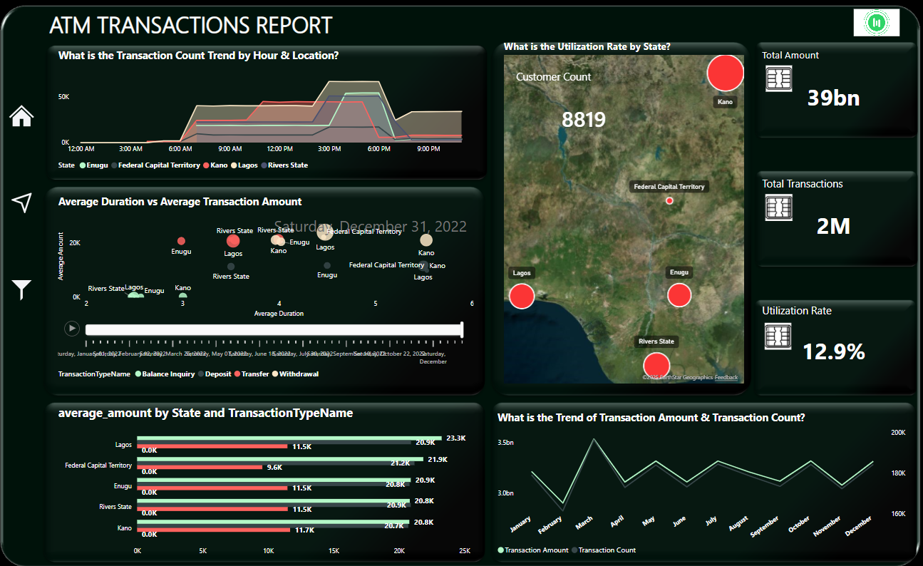Viewport: 923px width, 566px height.
Task: Click December label on trend chart axis
Action: click(858, 525)
